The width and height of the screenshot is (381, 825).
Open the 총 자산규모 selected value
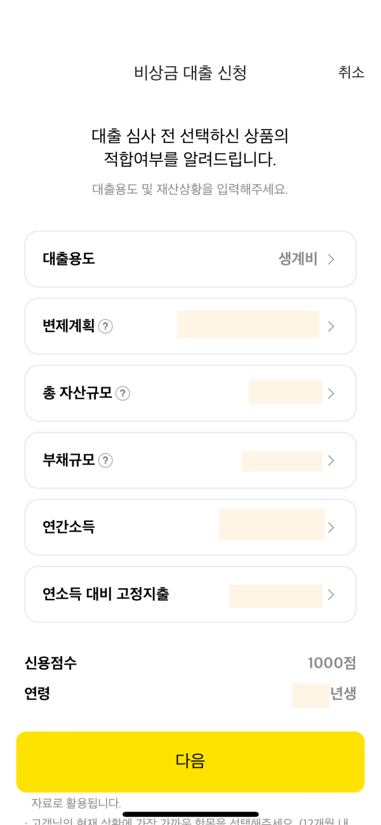click(286, 392)
